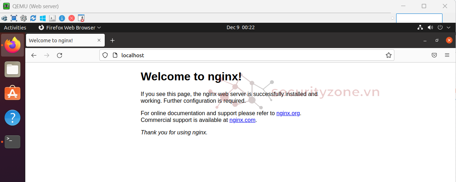Reload the page in Firefox
Screen dimensions: 456x182
[59, 55]
